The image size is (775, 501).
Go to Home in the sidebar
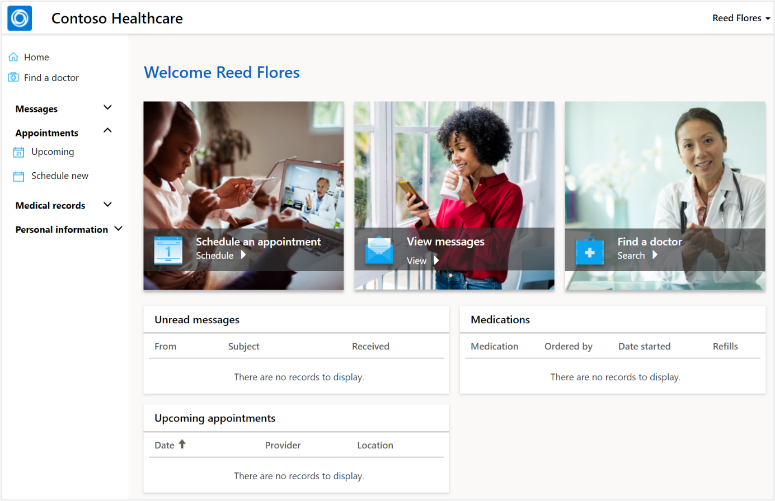click(36, 57)
